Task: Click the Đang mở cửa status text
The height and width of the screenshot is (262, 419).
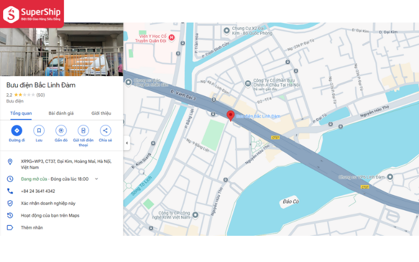Action: click(34, 179)
